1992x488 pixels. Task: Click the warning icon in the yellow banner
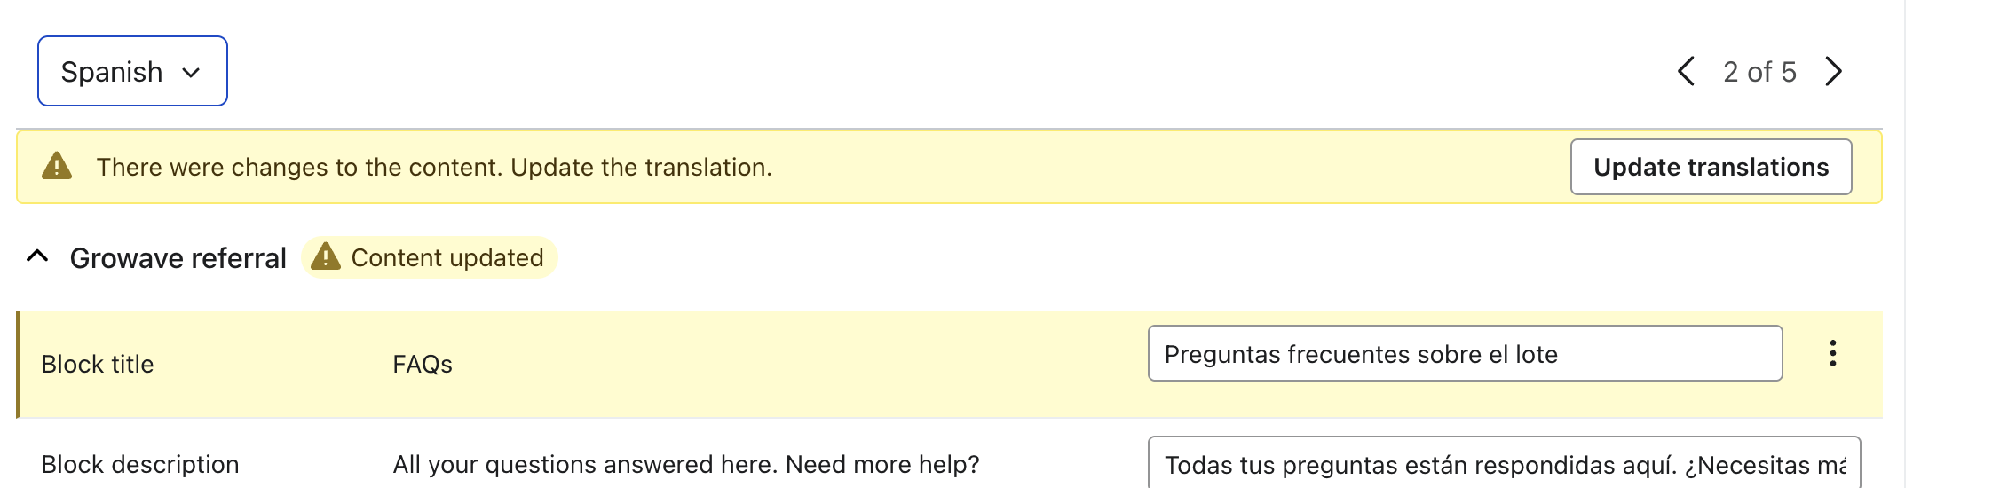[57, 166]
